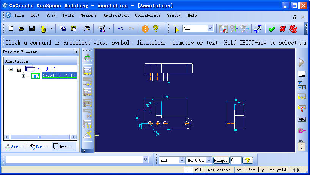Expand the vertical toolbar chevron at bottom

[x=84, y=151]
